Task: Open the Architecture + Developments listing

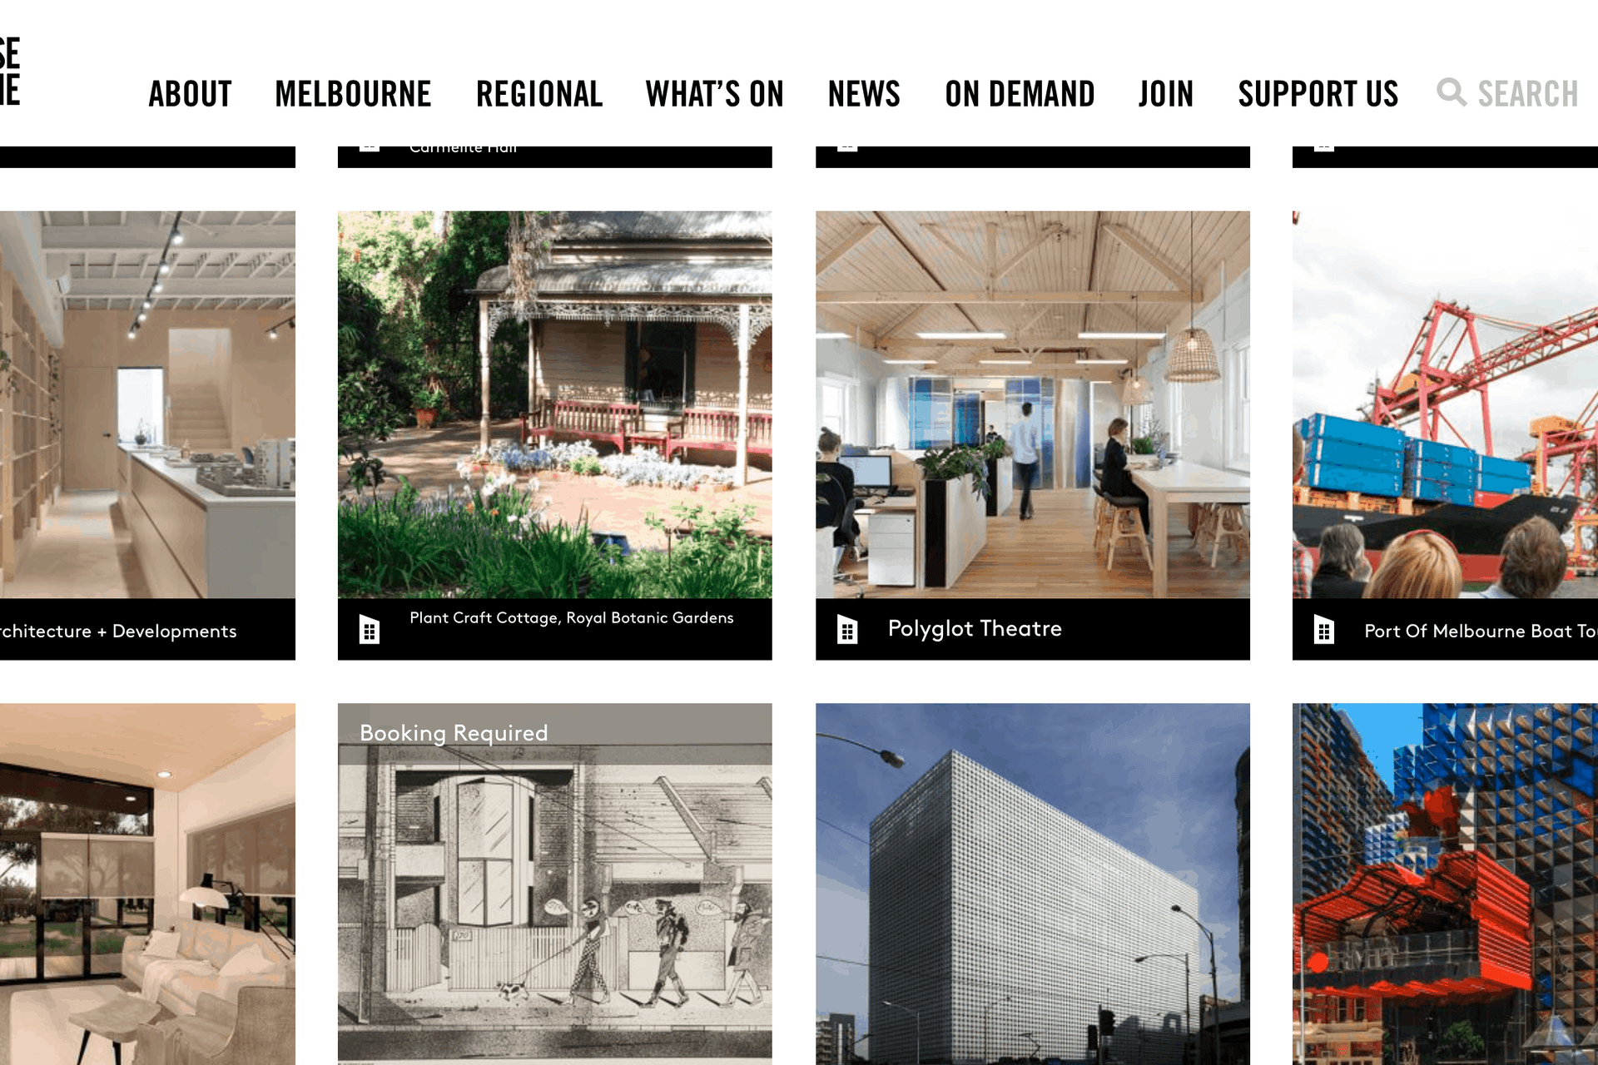Action: click(118, 631)
